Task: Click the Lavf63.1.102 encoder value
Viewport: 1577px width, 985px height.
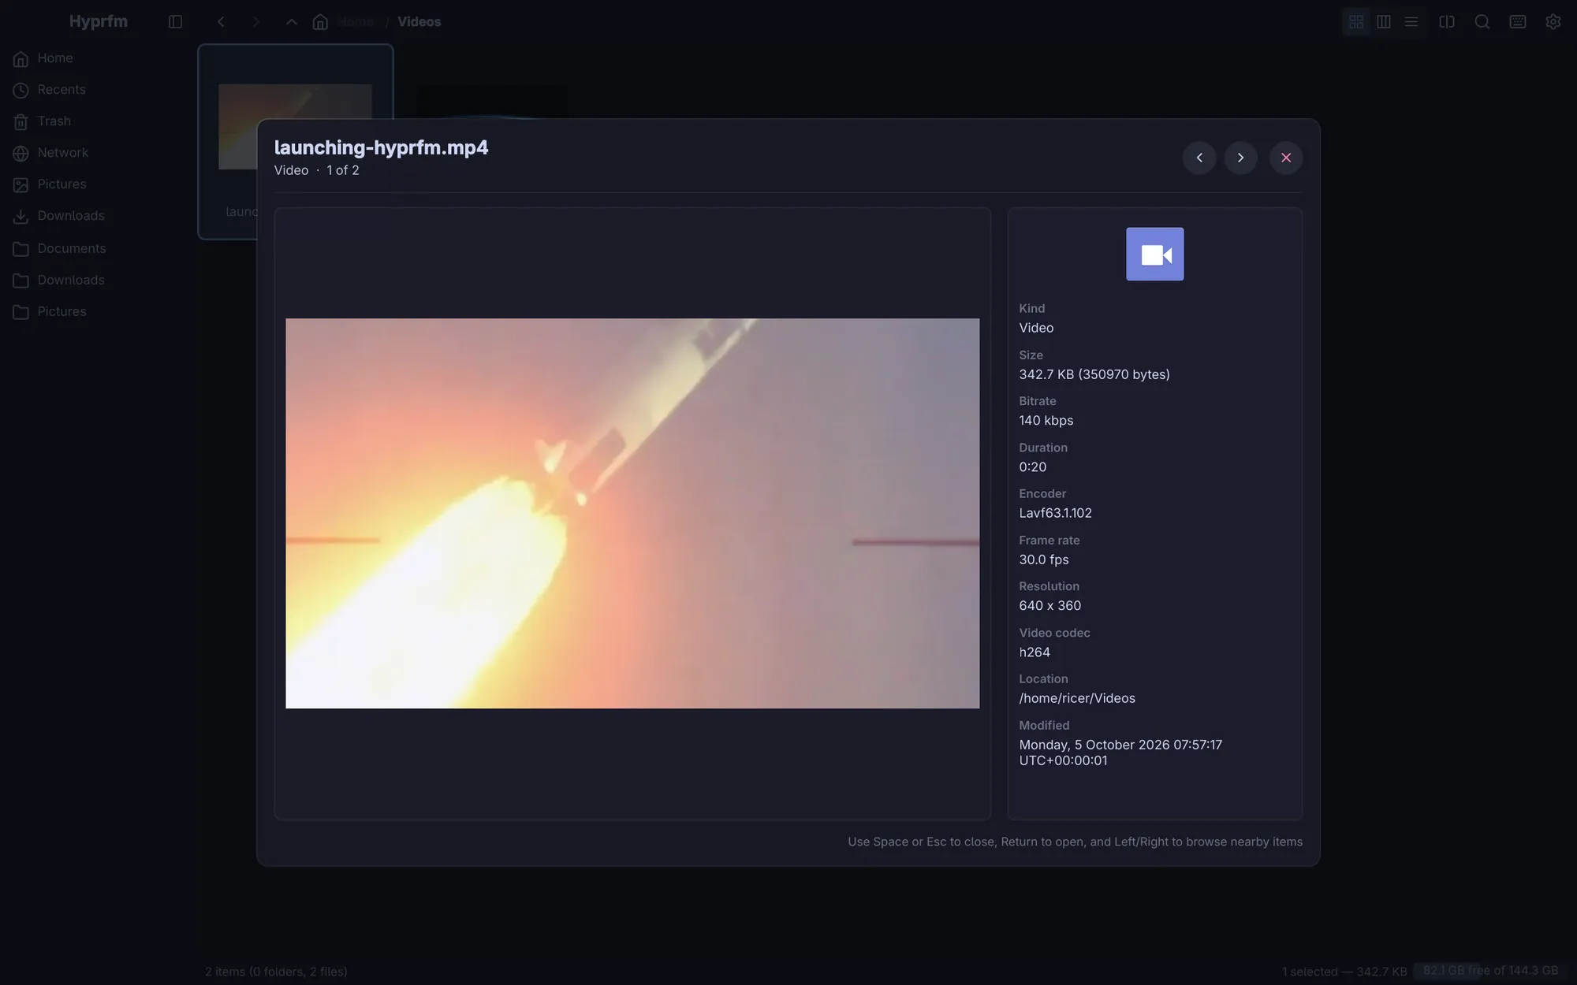Action: 1055,513
